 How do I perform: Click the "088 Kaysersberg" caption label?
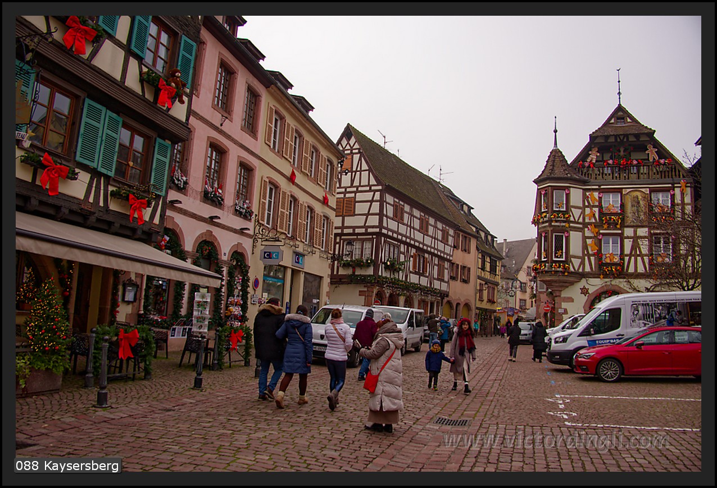[x=67, y=466]
